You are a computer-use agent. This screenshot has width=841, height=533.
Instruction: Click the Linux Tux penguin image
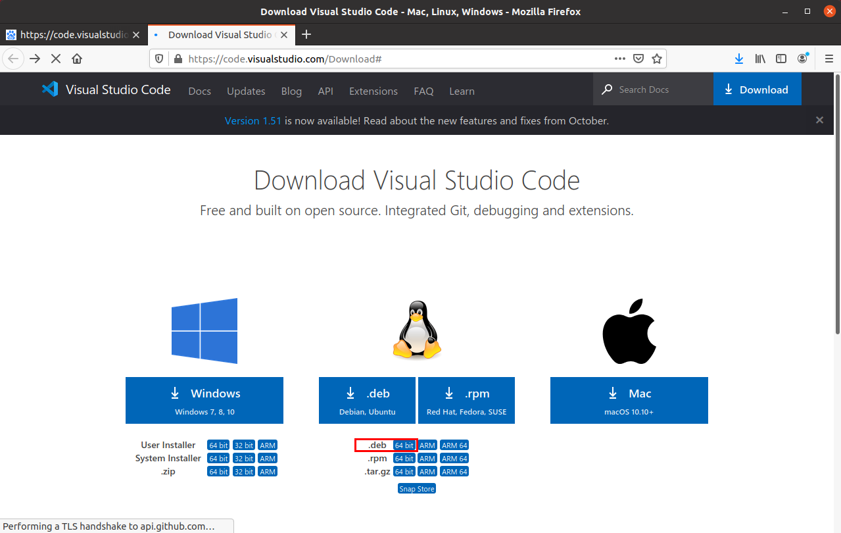[417, 330]
